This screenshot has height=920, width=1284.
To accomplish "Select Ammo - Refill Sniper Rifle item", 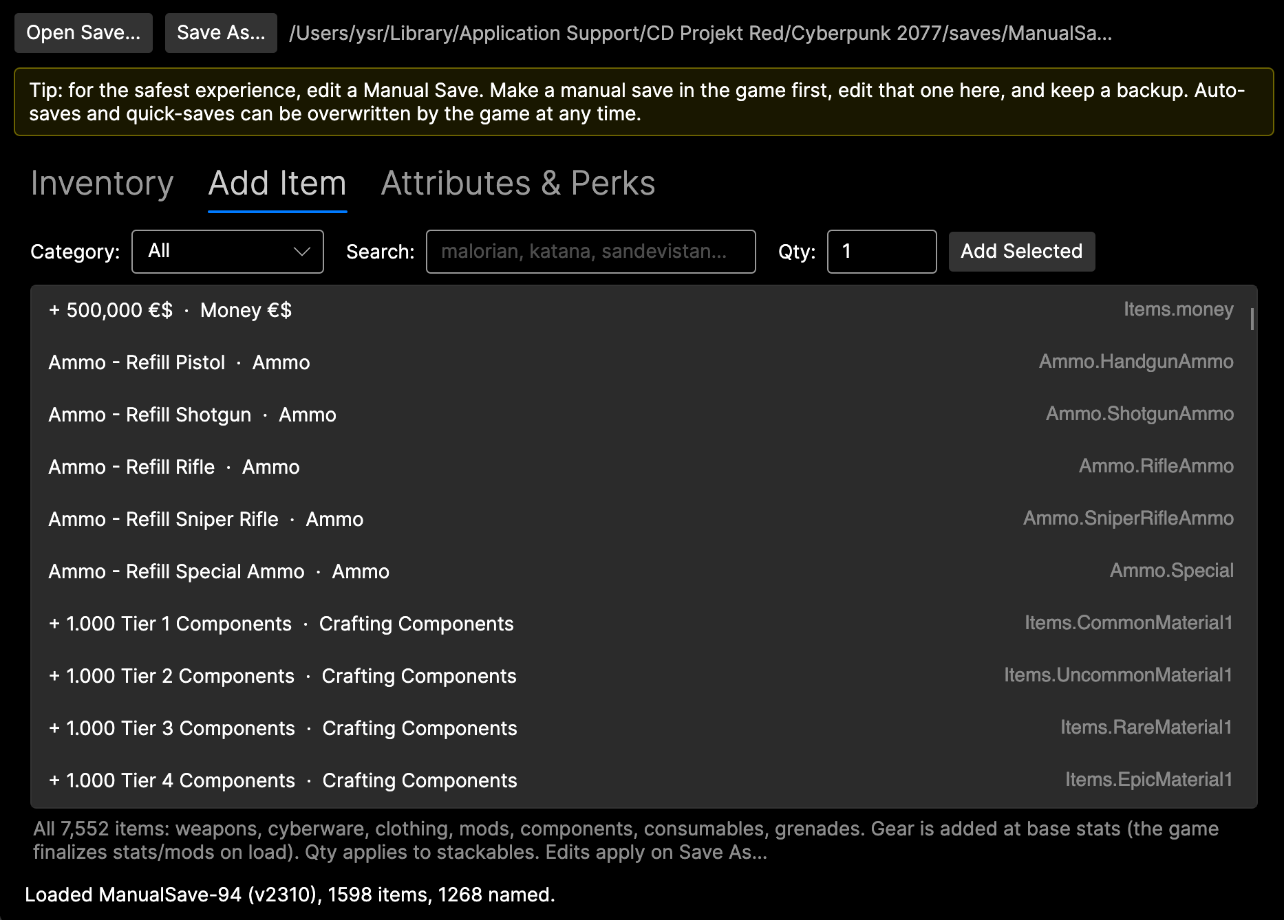I will pyautogui.click(x=644, y=519).
